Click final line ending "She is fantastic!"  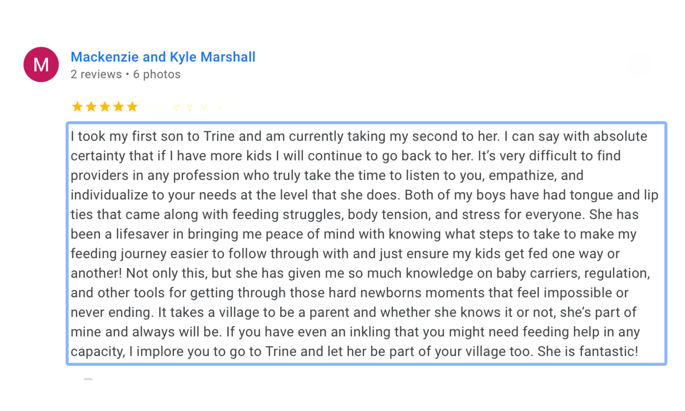pyautogui.click(x=354, y=352)
